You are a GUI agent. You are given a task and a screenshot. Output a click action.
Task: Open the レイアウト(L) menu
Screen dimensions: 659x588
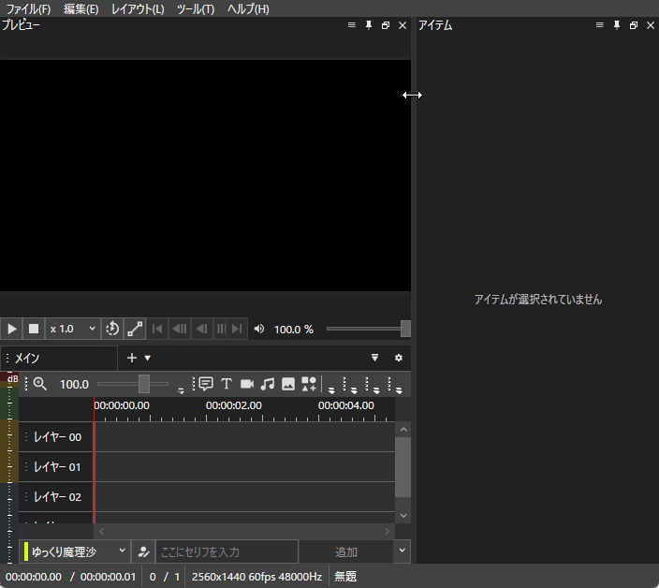138,8
